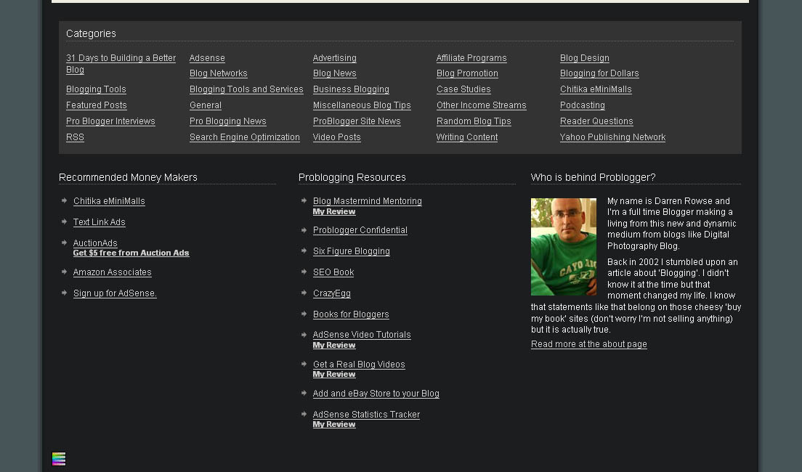The height and width of the screenshot is (472, 802).
Task: Open the Adsense category
Action: (x=207, y=58)
